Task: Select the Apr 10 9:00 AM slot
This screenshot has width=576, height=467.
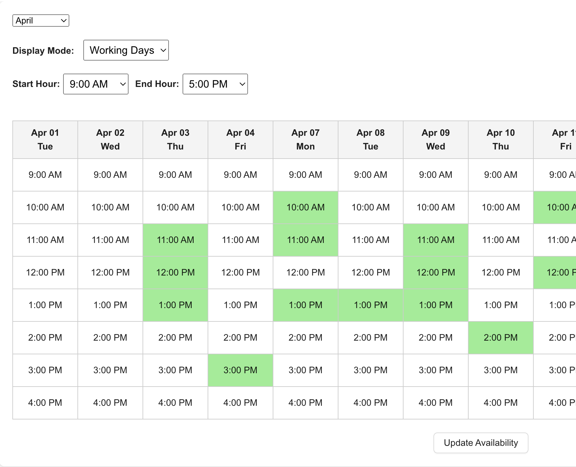Action: tap(501, 175)
